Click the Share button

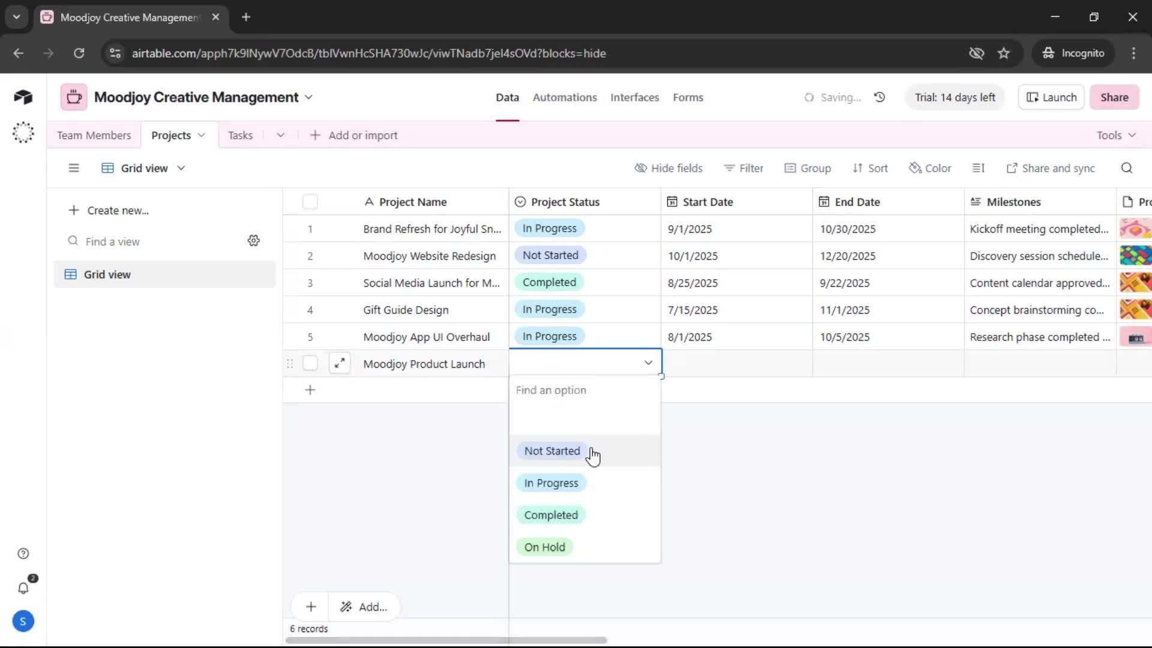tap(1114, 97)
